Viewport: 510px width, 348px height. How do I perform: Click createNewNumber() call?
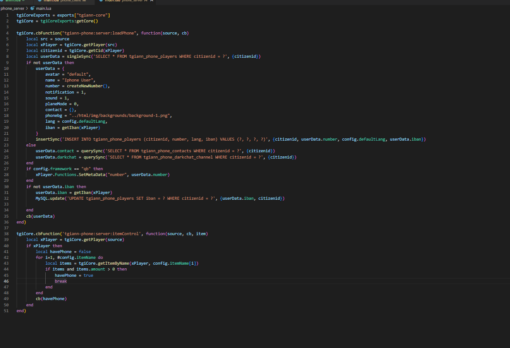(x=87, y=86)
